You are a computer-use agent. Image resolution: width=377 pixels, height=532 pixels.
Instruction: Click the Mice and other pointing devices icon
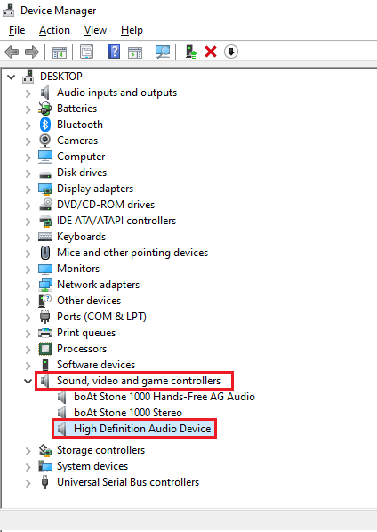45,253
